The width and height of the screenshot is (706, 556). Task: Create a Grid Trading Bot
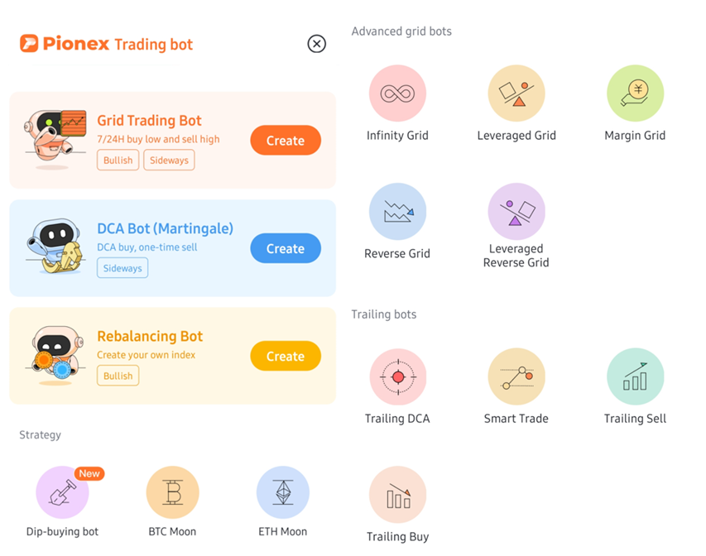286,140
